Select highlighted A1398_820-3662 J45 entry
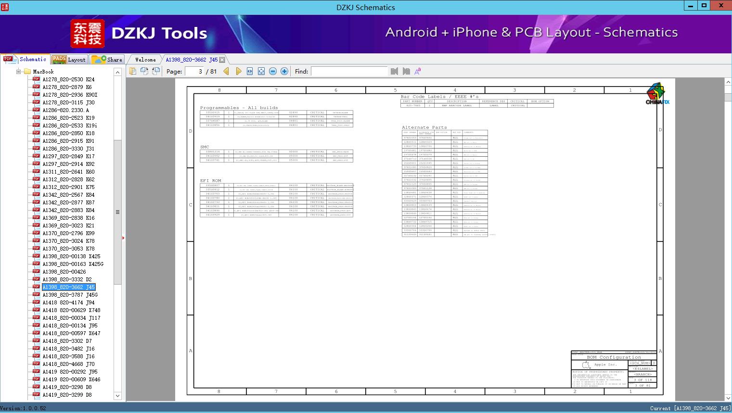The height and width of the screenshot is (413, 732). click(x=69, y=287)
